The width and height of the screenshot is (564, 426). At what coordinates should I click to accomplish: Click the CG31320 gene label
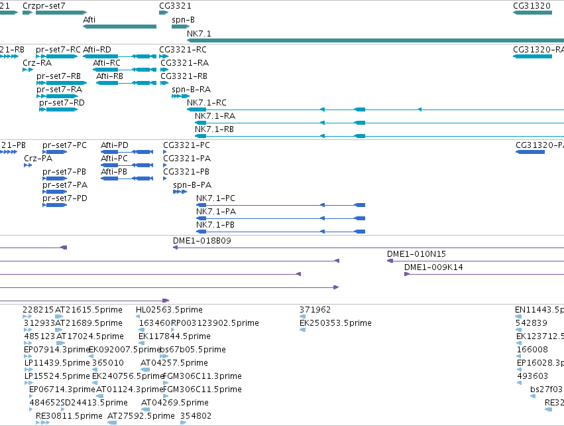pos(532,6)
